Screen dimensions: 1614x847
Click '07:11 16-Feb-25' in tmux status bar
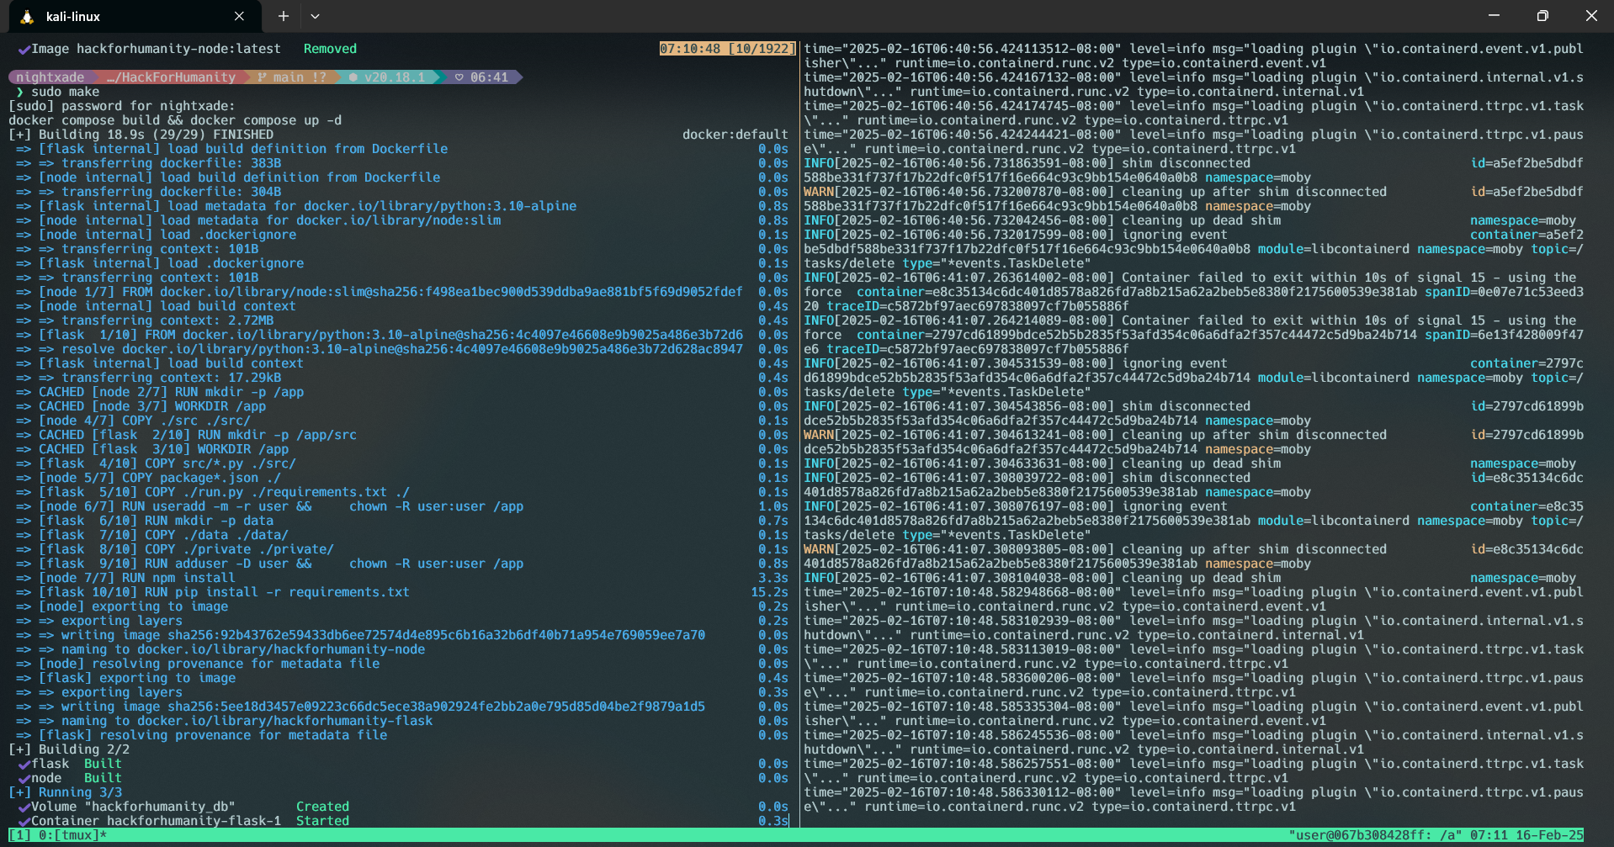1526,835
